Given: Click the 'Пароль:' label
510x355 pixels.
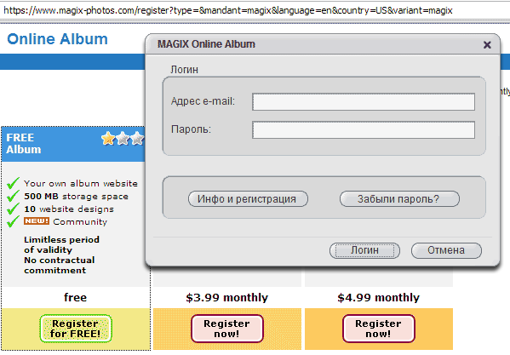Looking at the screenshot, I should tap(192, 129).
